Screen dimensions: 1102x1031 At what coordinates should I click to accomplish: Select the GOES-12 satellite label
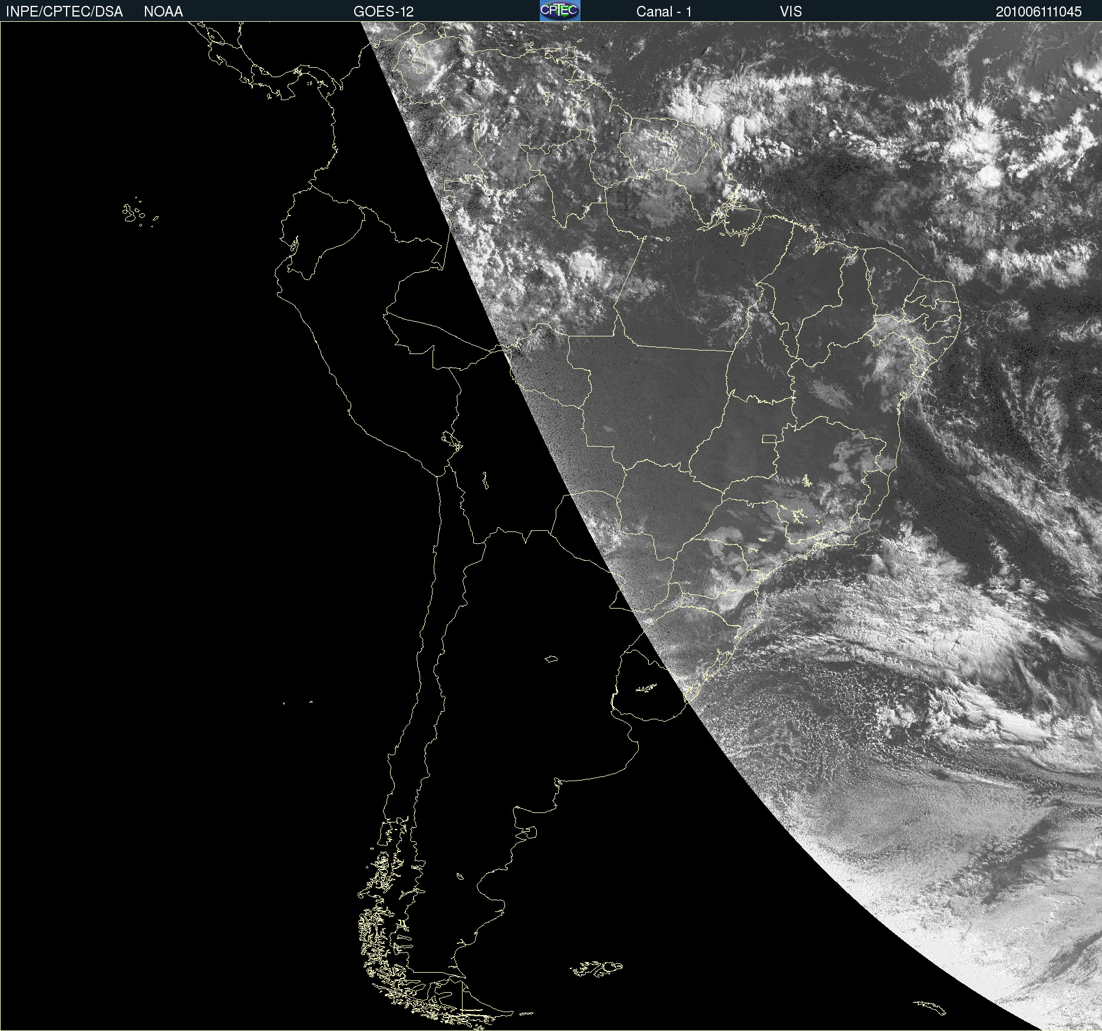pyautogui.click(x=384, y=12)
